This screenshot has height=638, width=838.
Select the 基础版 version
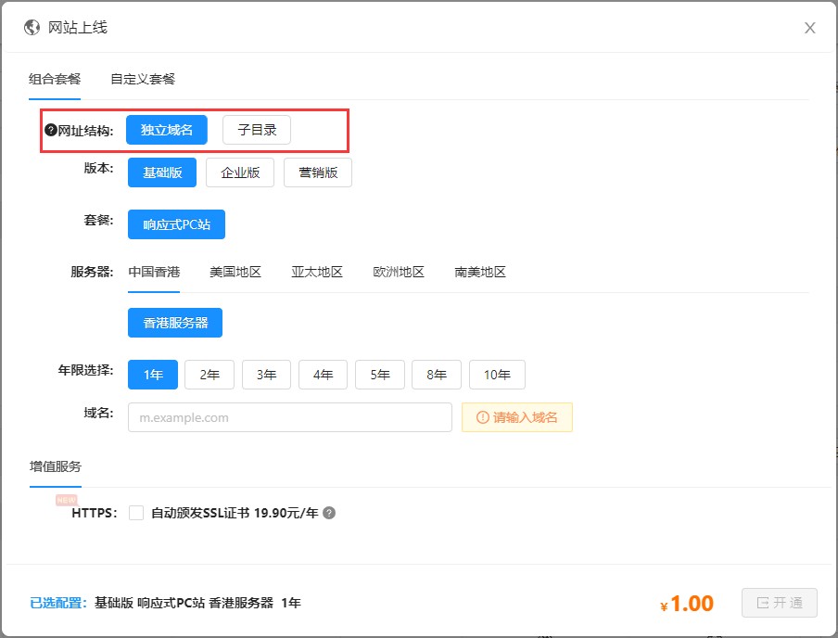[162, 172]
